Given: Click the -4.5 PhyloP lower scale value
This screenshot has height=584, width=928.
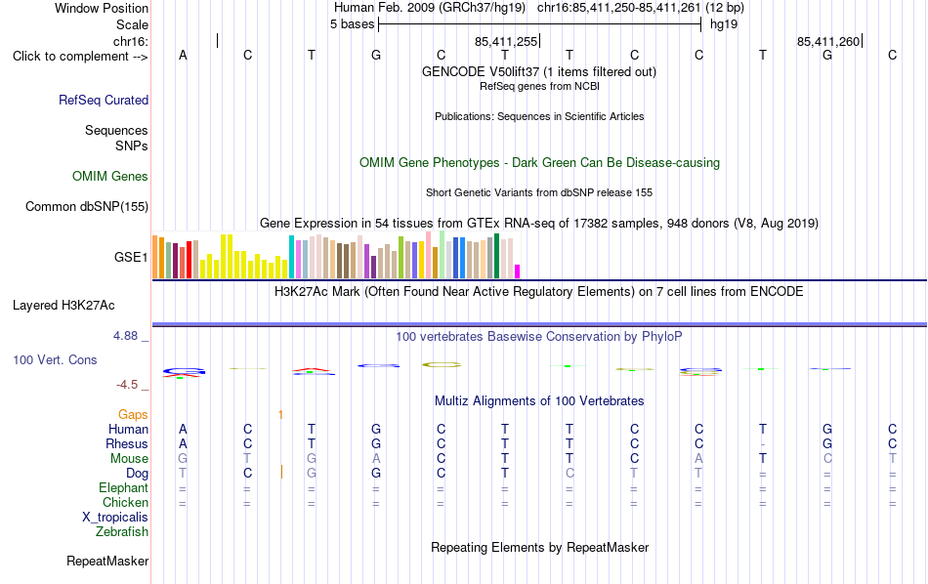Looking at the screenshot, I should click(127, 385).
